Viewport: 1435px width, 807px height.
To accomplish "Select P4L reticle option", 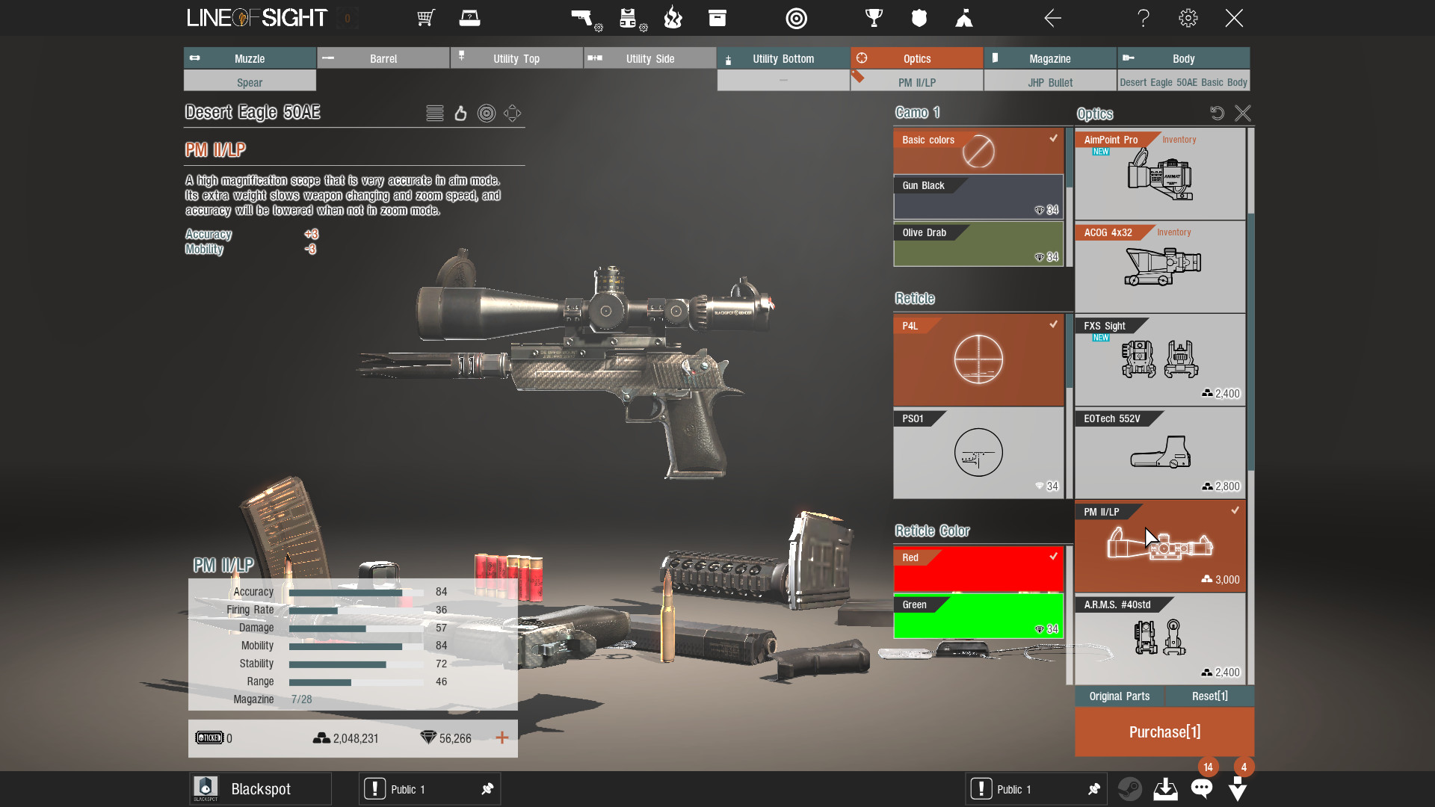I will click(978, 359).
